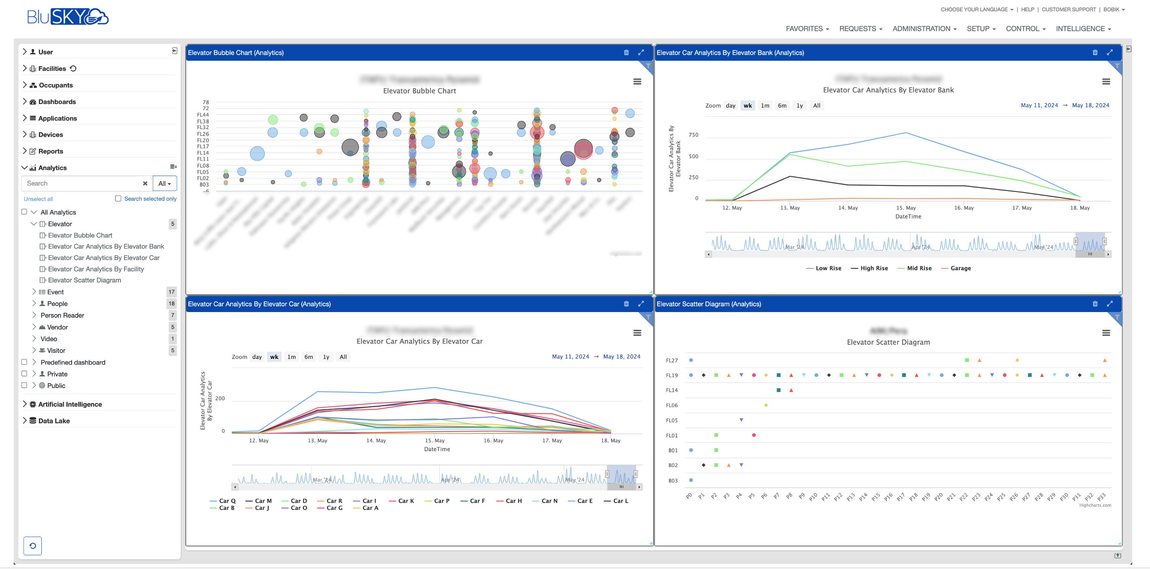Check the Private checkbox
This screenshot has width=1150, height=569.
point(24,374)
